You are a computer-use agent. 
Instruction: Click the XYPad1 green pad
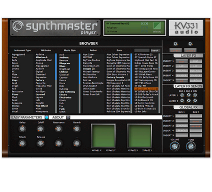(103, 136)
